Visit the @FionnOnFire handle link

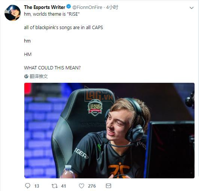coord(87,7)
